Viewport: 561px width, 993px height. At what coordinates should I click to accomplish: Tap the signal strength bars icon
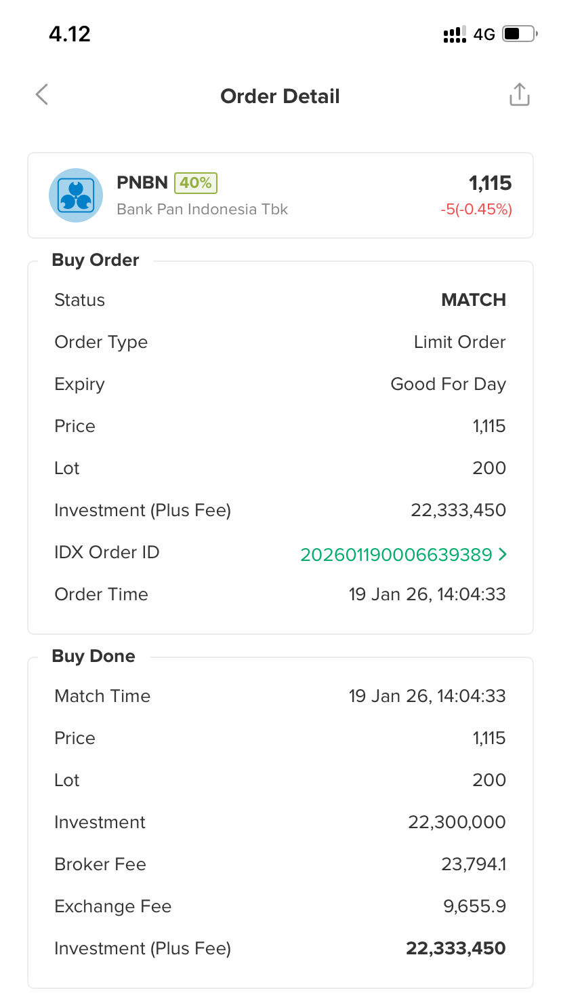pyautogui.click(x=455, y=35)
